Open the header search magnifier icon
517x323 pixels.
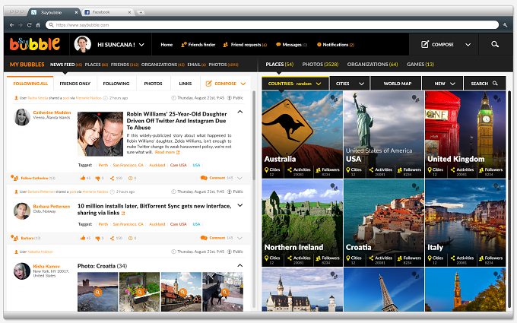coord(495,44)
